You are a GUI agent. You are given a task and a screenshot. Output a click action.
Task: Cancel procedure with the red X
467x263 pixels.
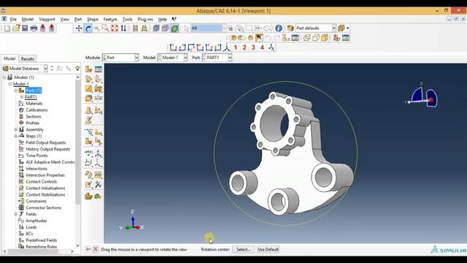coord(96,249)
